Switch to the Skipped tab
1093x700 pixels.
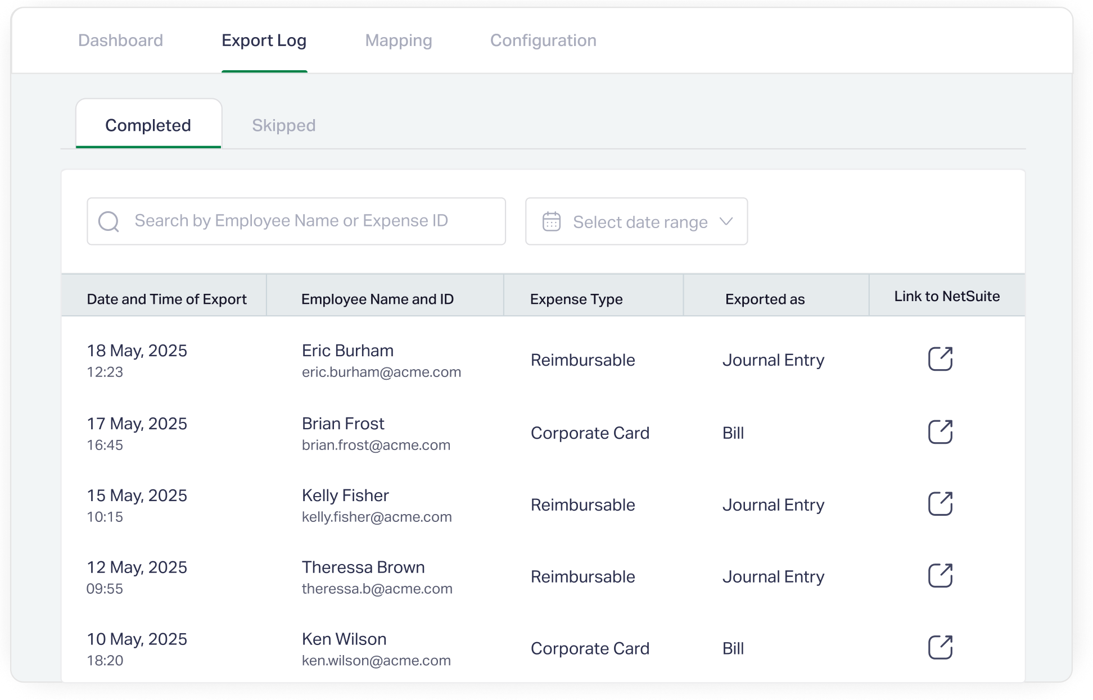pyautogui.click(x=283, y=125)
